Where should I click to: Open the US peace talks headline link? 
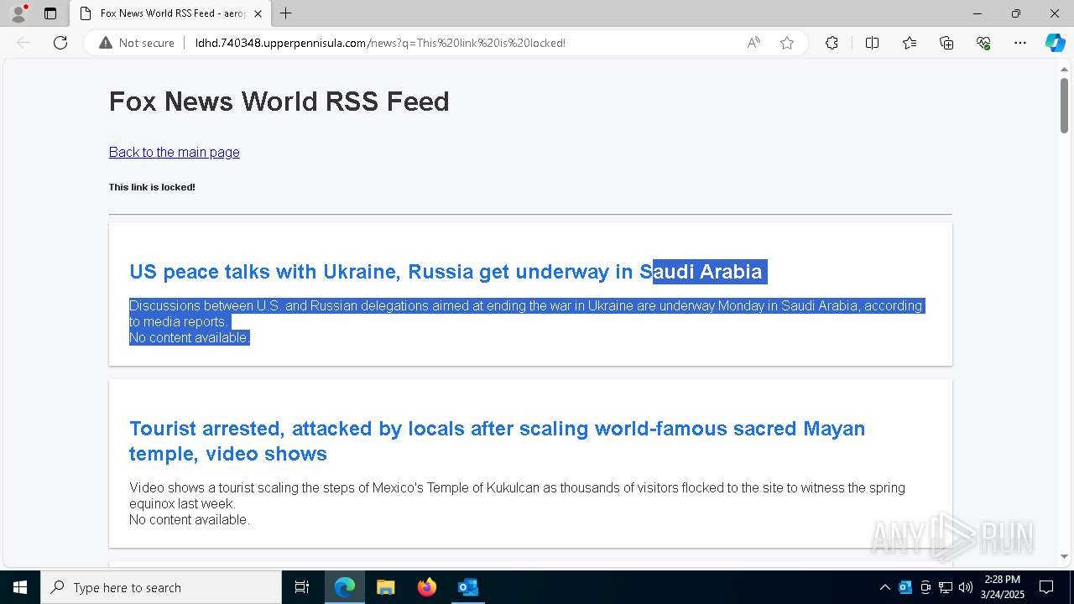(x=447, y=272)
